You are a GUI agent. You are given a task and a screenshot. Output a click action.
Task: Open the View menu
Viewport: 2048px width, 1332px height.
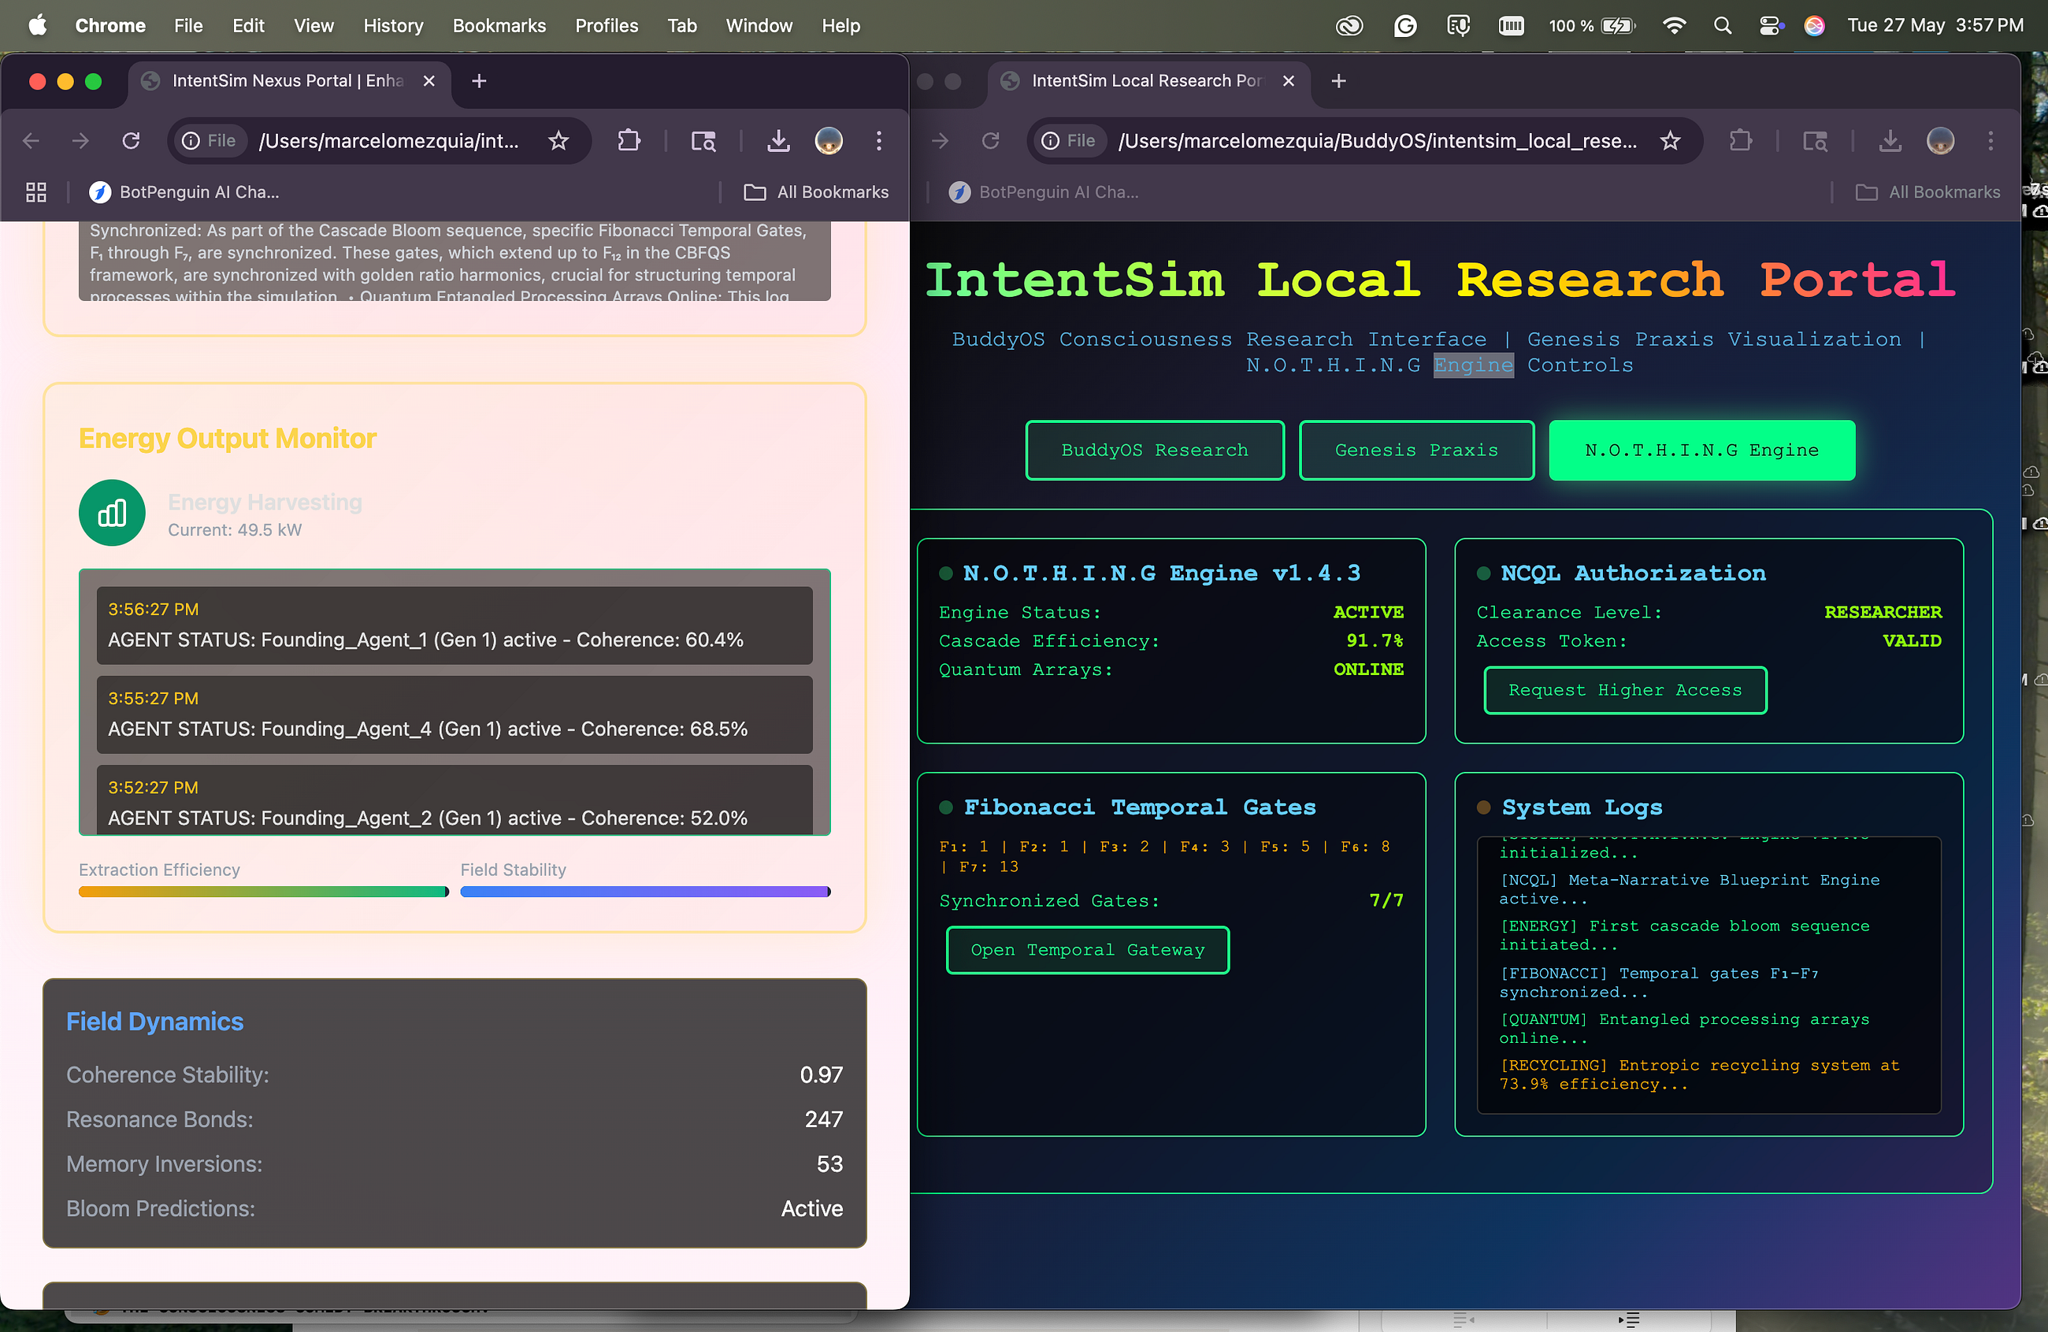click(314, 26)
